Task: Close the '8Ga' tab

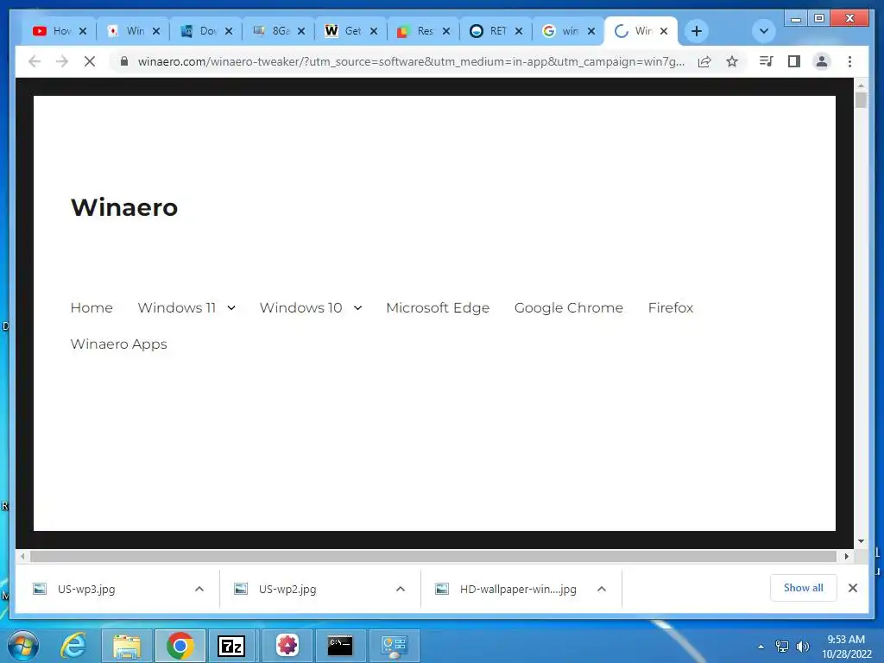Action: (301, 31)
